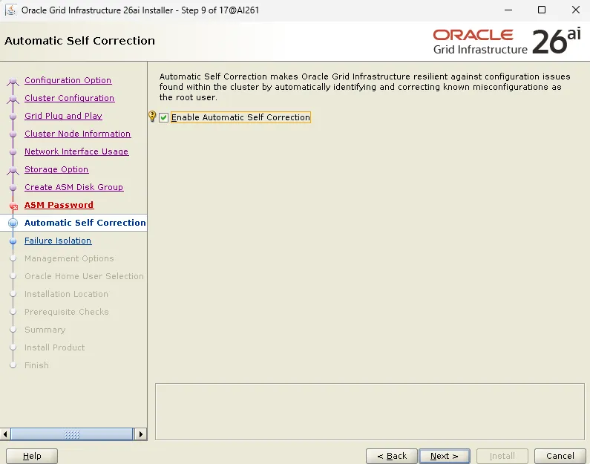
Task: Click the Failure Isolation step bullet
Action: (x=13, y=241)
